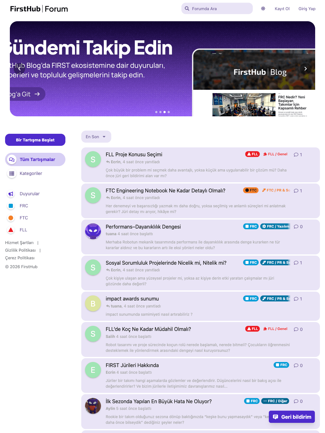Click the search magnifier icon

click(x=187, y=9)
